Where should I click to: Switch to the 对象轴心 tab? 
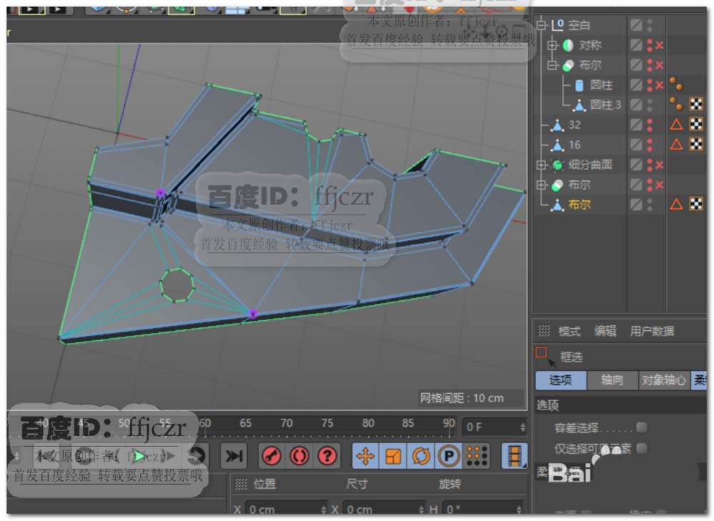pos(663,380)
